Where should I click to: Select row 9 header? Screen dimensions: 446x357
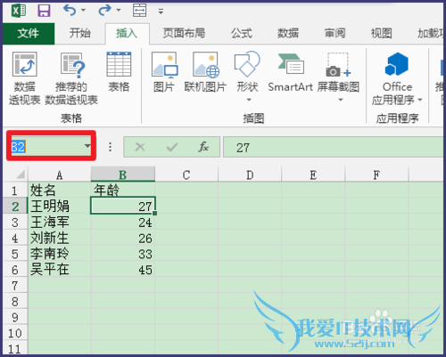[15, 317]
